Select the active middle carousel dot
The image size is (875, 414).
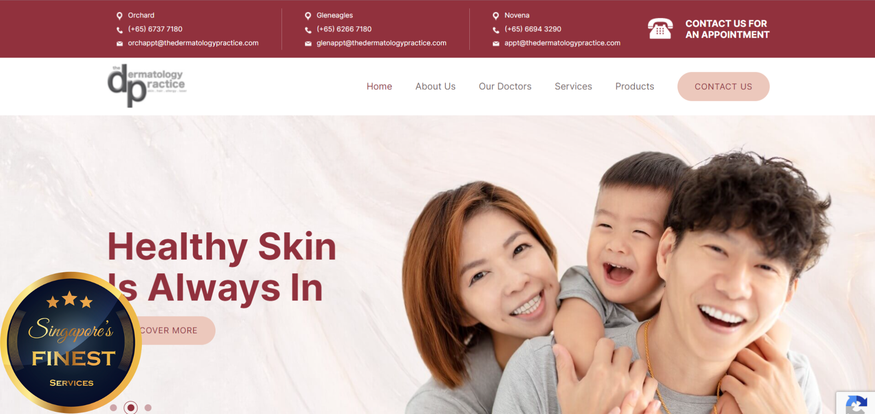[x=131, y=408]
